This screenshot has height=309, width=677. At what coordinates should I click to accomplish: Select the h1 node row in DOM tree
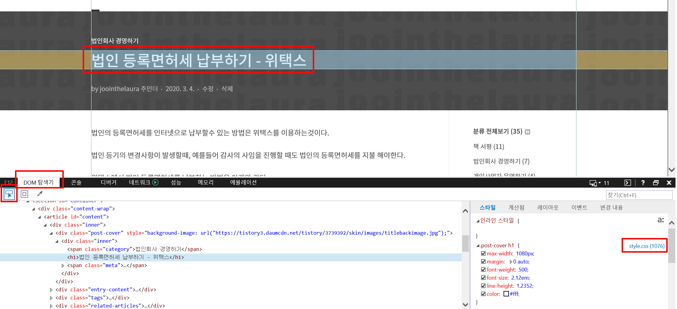[231, 257]
